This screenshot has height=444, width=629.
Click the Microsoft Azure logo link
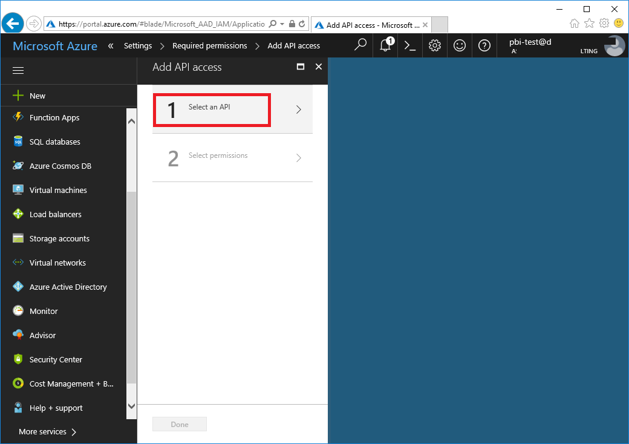click(55, 46)
